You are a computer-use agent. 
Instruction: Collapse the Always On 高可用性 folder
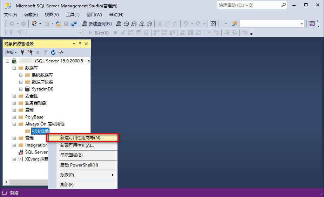coord(14,124)
